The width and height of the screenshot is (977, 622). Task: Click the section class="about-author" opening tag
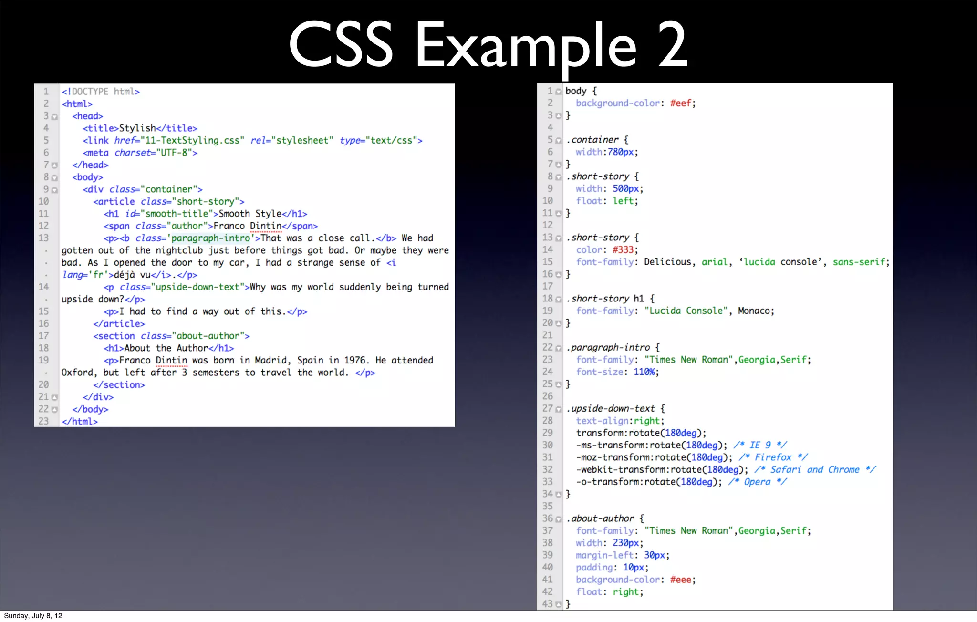[171, 336]
